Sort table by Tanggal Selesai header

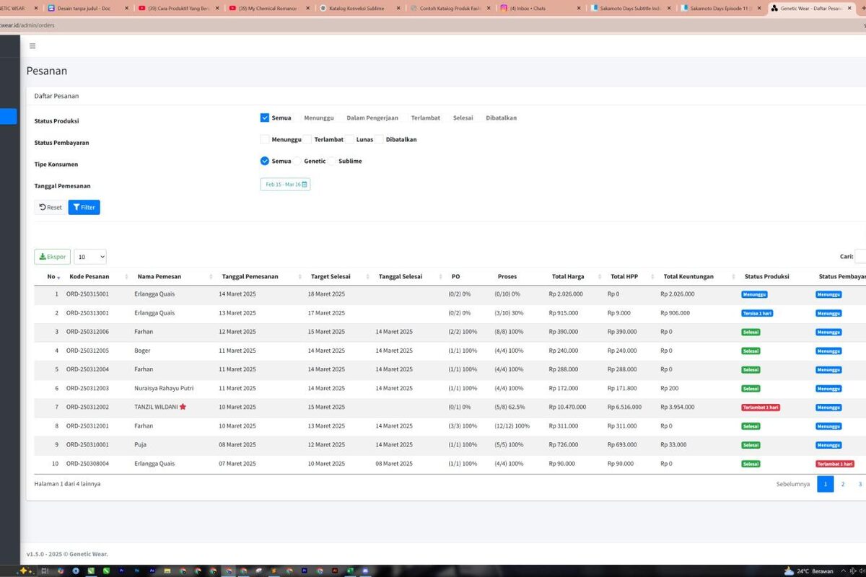[x=401, y=276]
